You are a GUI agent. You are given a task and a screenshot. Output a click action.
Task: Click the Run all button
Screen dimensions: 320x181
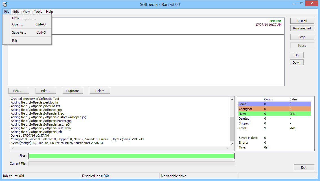click(x=302, y=21)
